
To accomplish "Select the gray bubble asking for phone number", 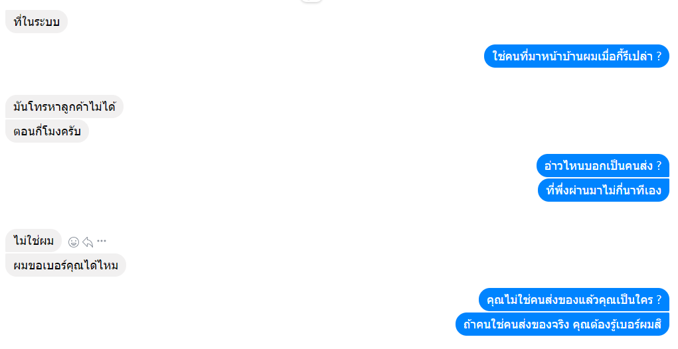I will coord(66,265).
